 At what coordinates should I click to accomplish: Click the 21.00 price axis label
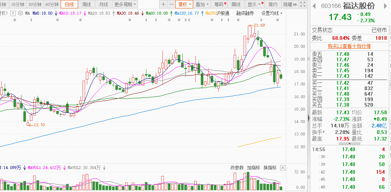[x=299, y=34]
